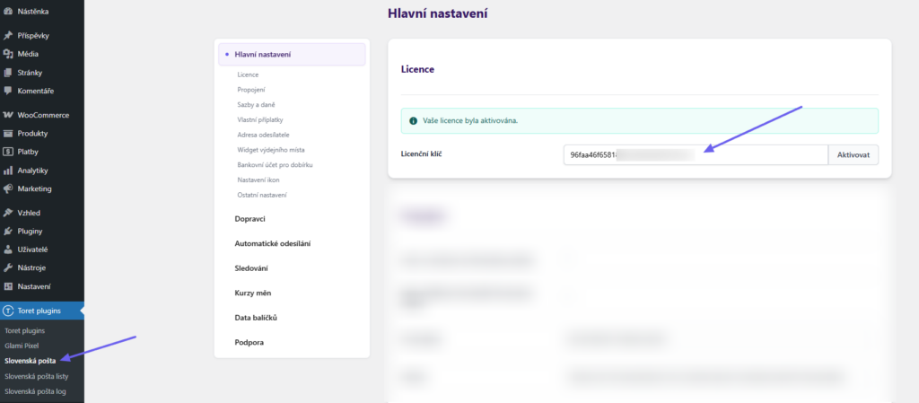Click the Platby payments icon
The image size is (919, 403).
pos(8,152)
